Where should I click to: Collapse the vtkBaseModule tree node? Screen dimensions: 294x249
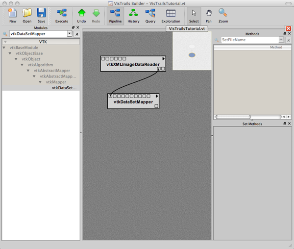point(4,48)
